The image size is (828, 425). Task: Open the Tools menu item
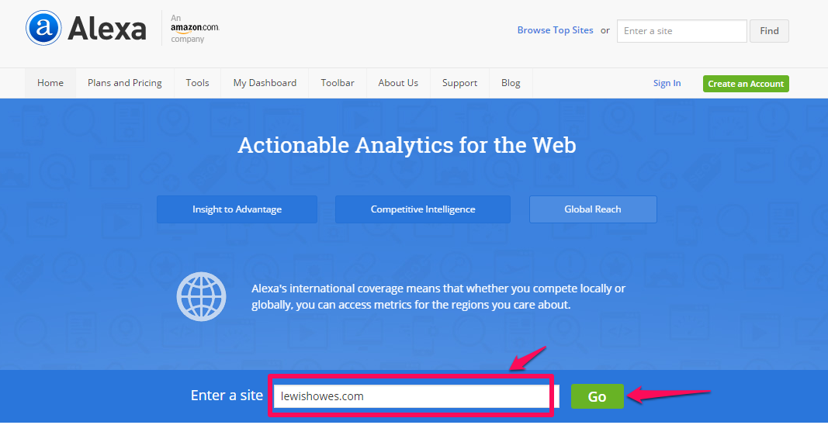point(198,83)
